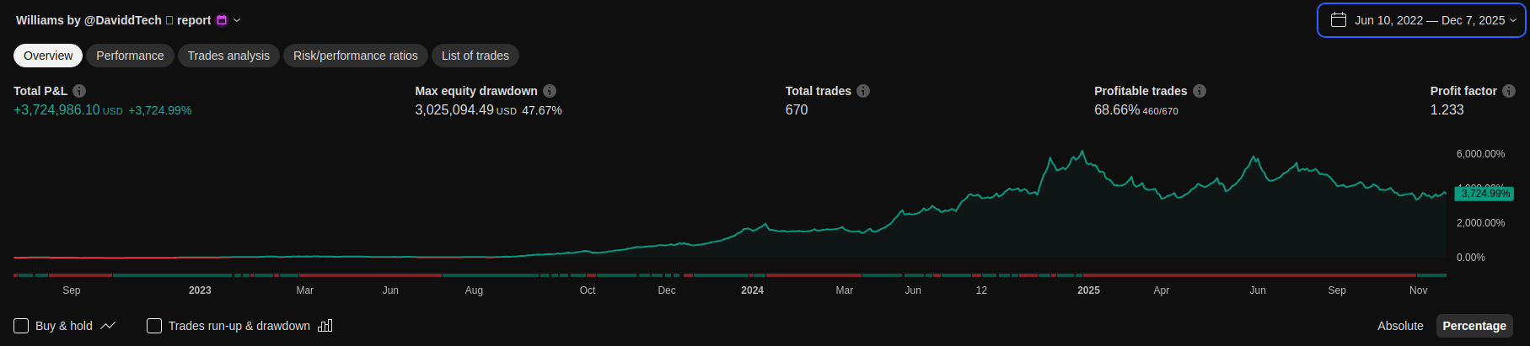Click info icon beside Max equity drawdown
The image size is (1530, 346).
550,91
